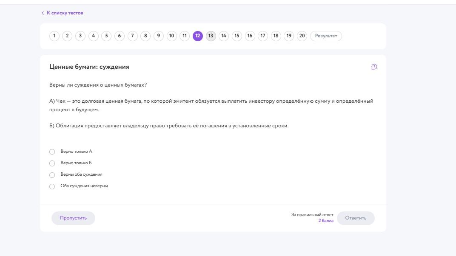Select the current question 12 circle

198,36
